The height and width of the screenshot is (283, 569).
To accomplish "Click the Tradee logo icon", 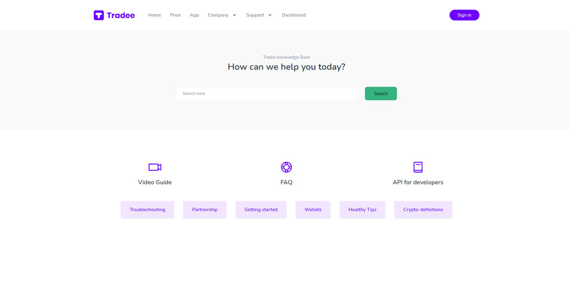I will pos(99,16).
